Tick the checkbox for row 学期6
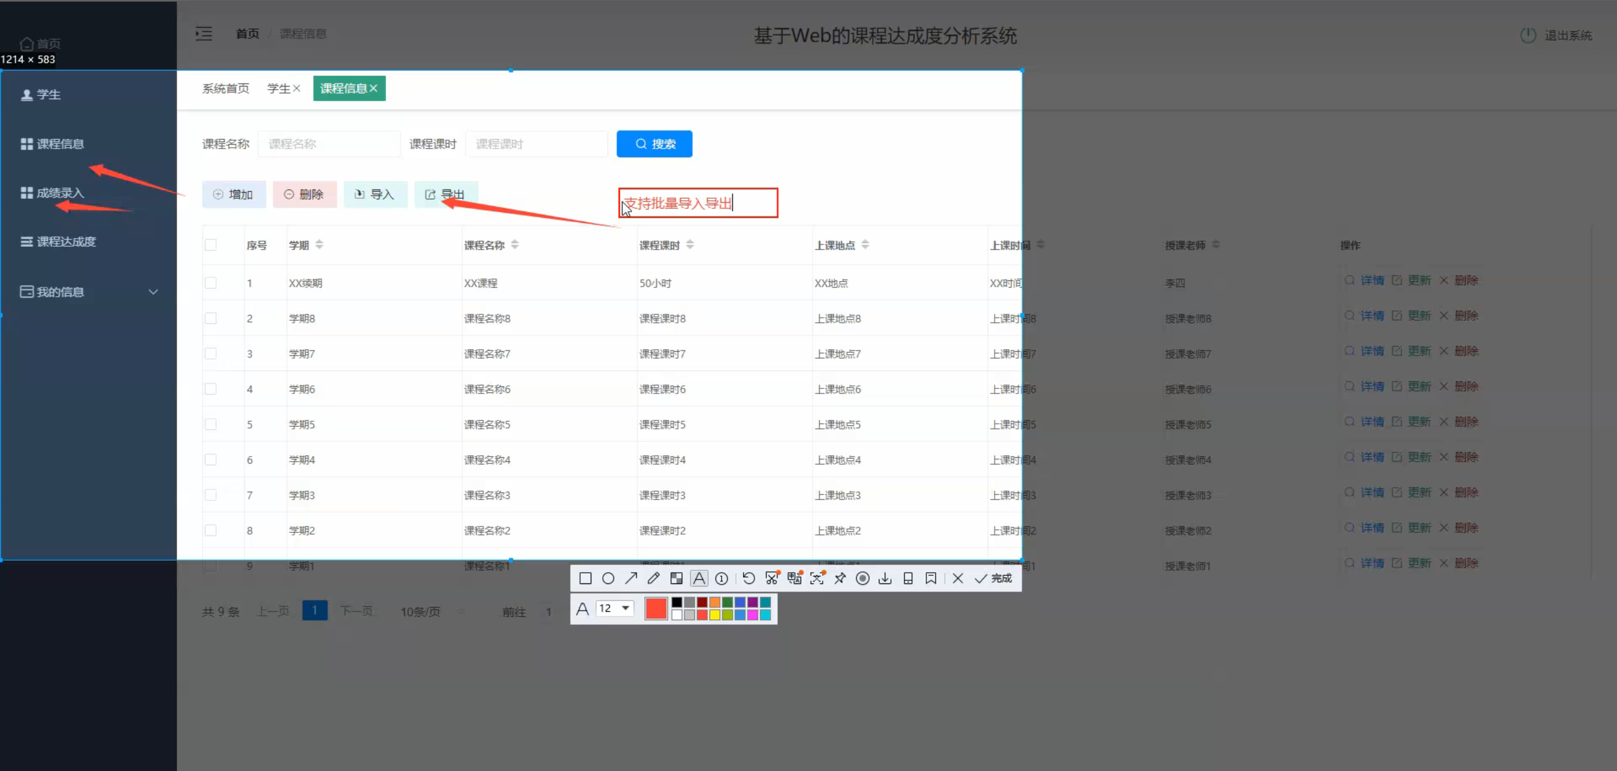Image resolution: width=1617 pixels, height=771 pixels. click(x=210, y=389)
